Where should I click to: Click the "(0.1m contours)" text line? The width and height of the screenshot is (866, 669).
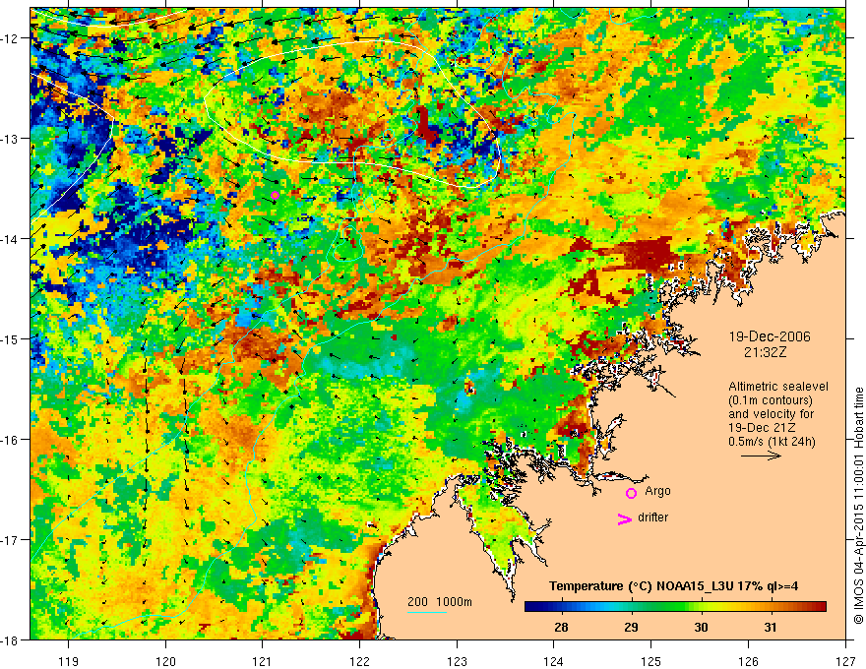point(771,400)
